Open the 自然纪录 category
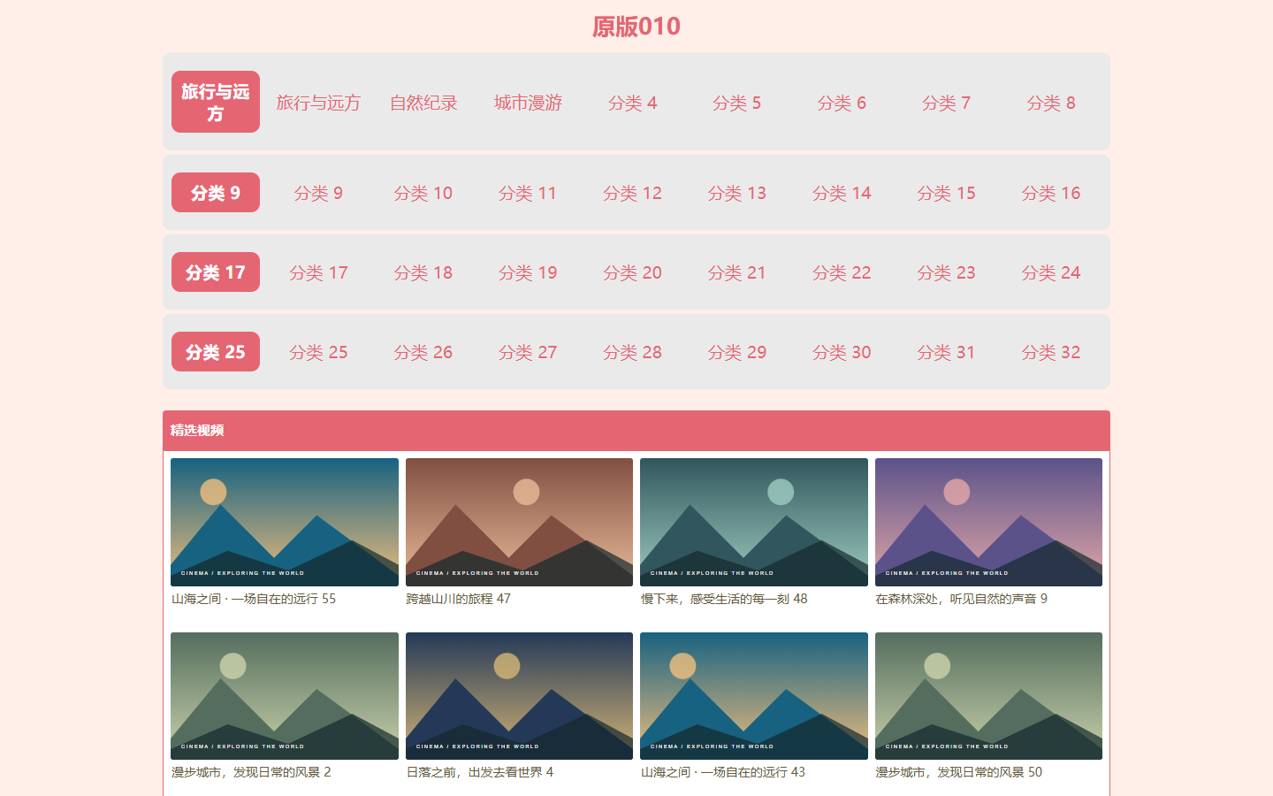Screen dimensions: 1273x796 (x=423, y=103)
